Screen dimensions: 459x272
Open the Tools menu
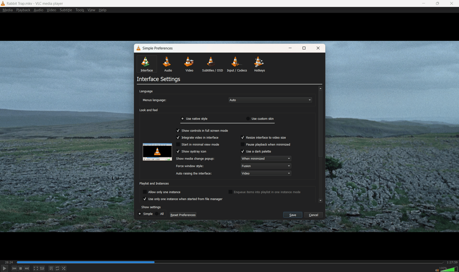coord(80,10)
